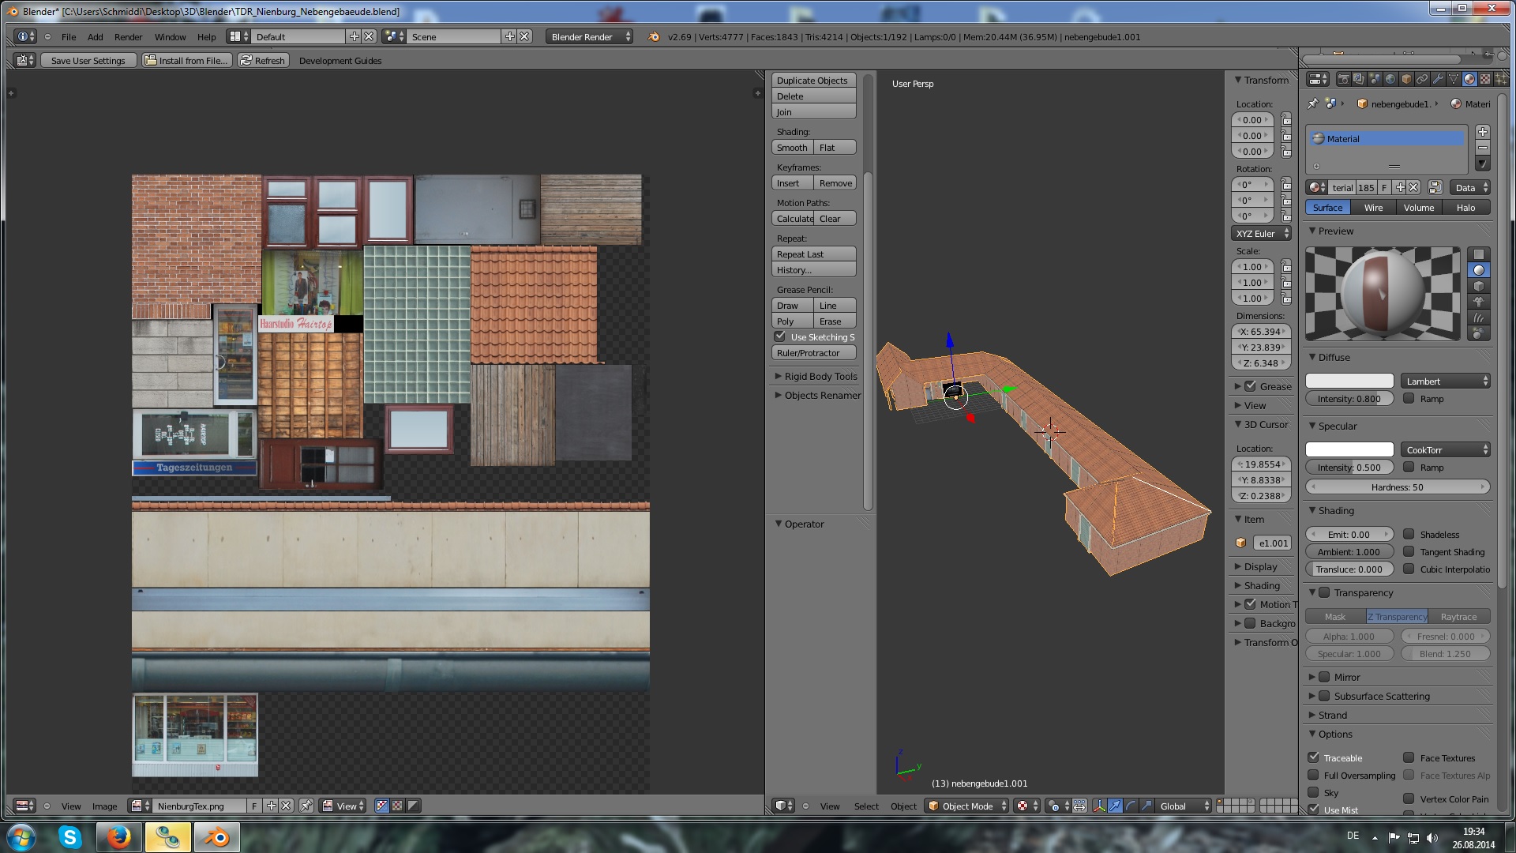
Task: Toggle the Transparency checkbox
Action: click(1324, 592)
